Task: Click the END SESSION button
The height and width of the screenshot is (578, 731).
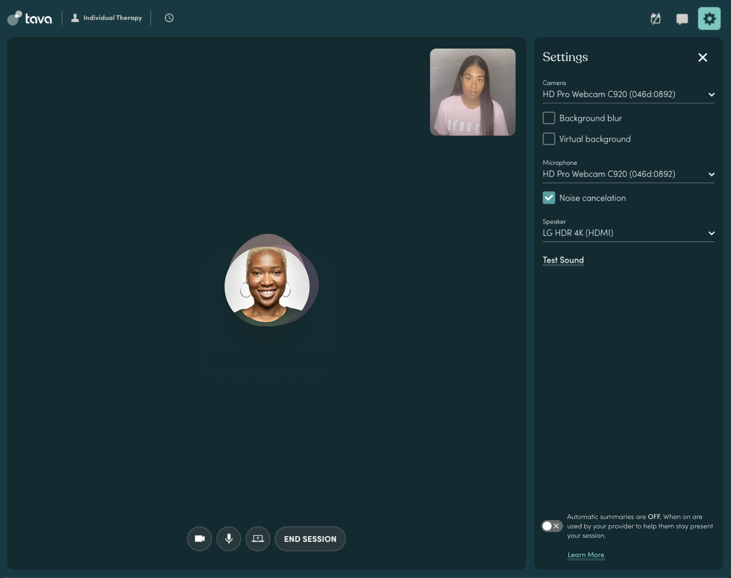Action: tap(310, 539)
